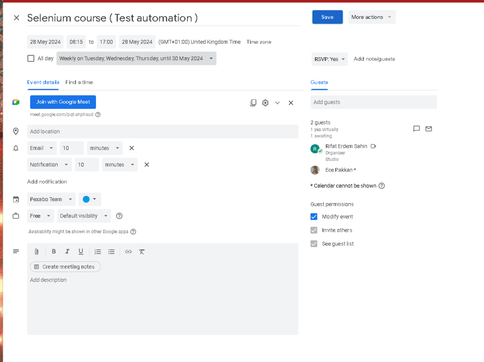484x362 pixels.
Task: Change the Notification type dropdown
Action: [49, 165]
